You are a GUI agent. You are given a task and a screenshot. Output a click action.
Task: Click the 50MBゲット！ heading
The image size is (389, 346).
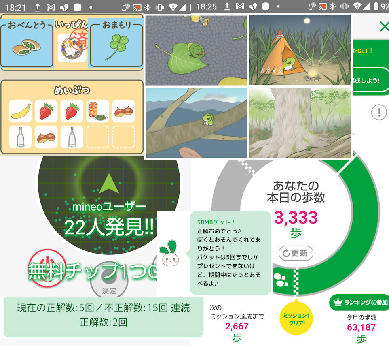tap(216, 222)
